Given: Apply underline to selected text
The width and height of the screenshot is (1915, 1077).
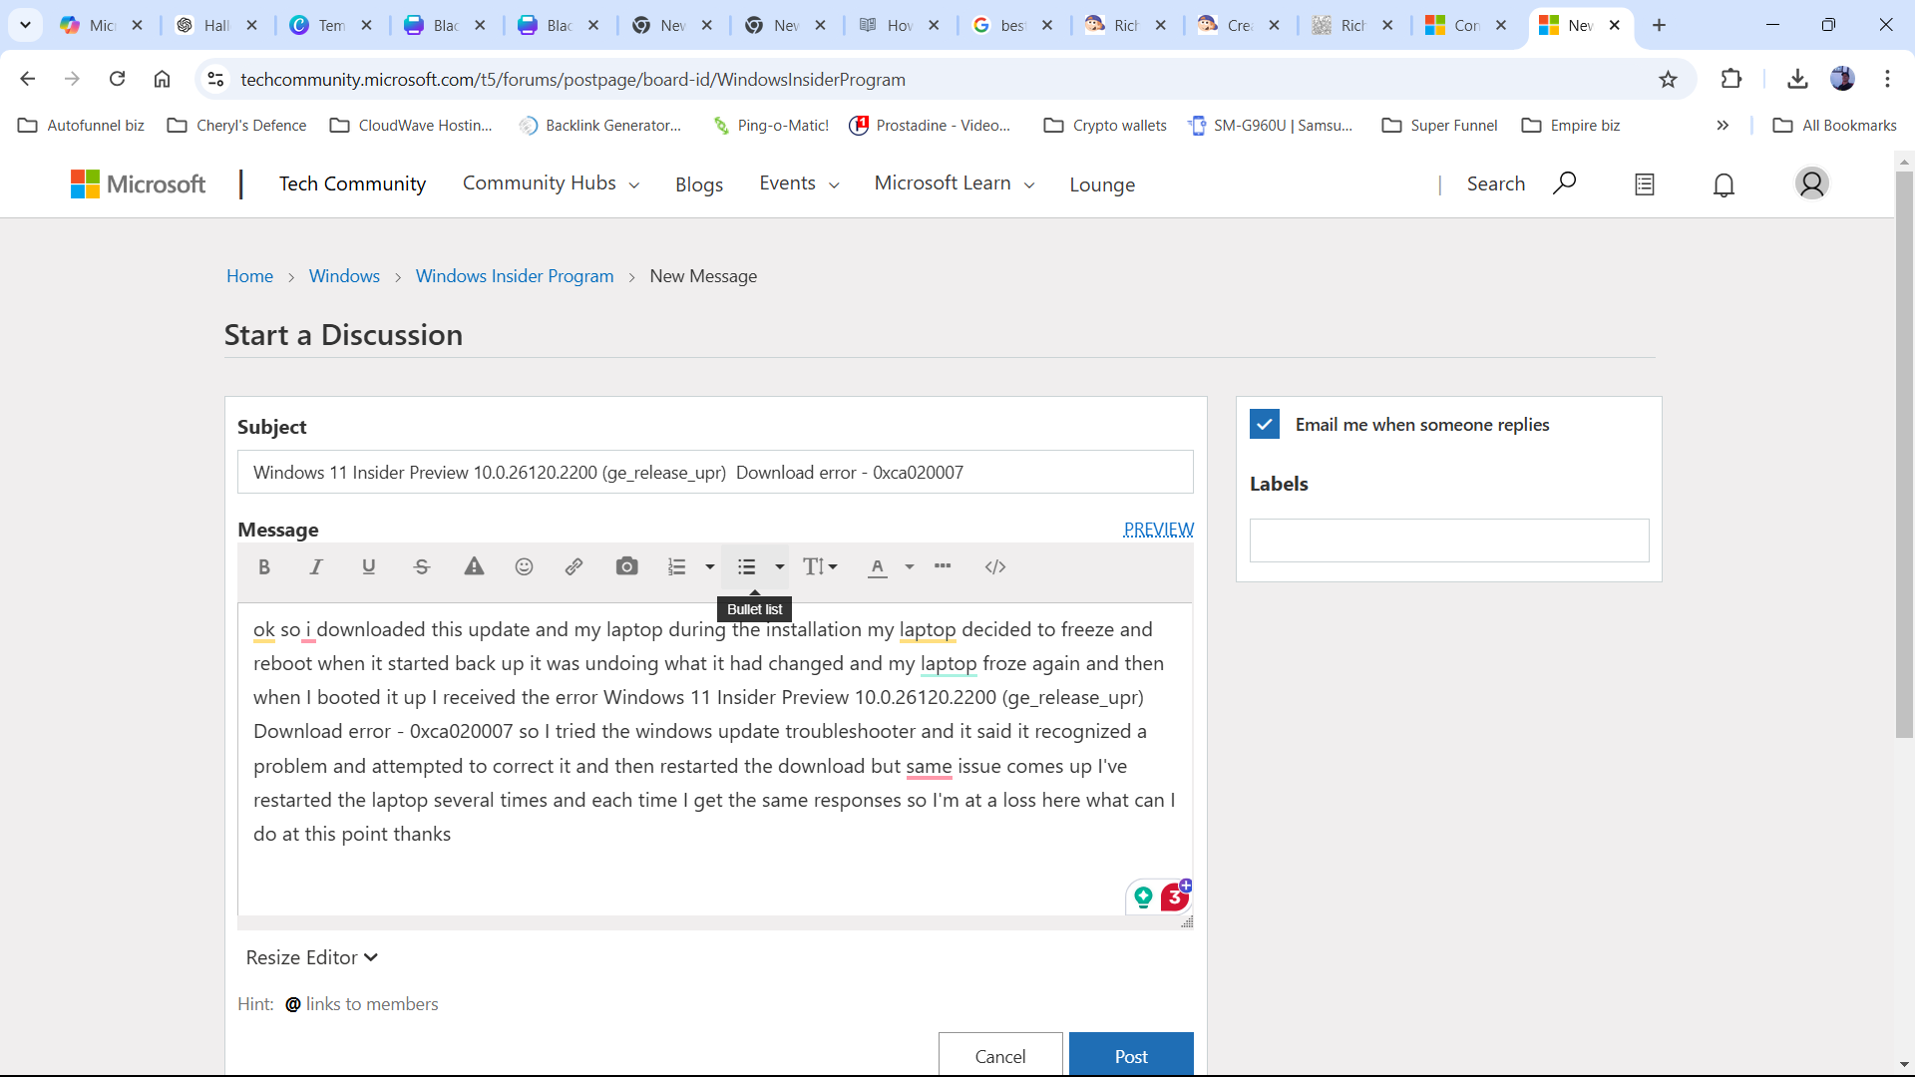Looking at the screenshot, I should [x=368, y=566].
